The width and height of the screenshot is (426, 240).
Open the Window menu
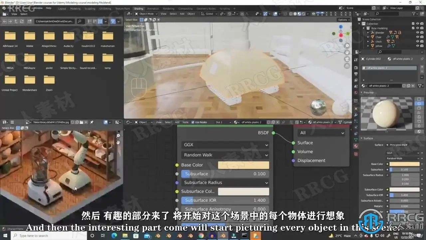coord(38,8)
